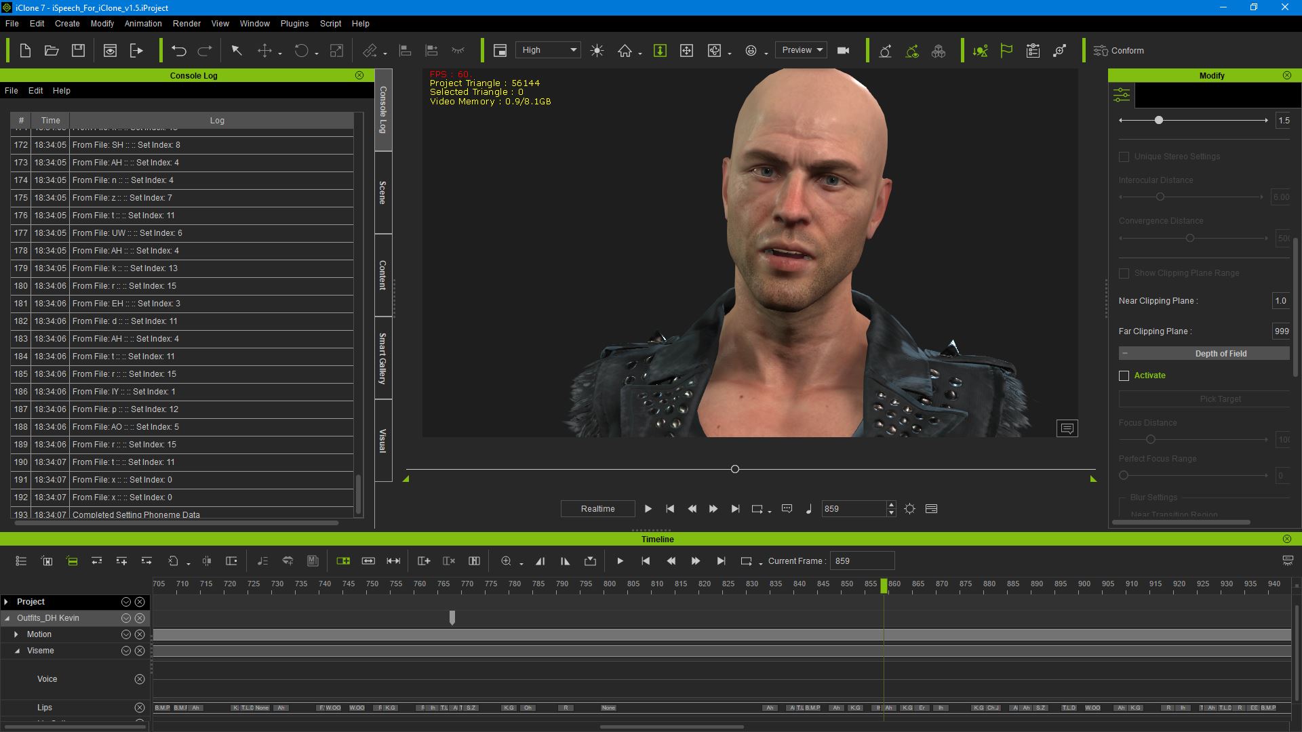Collapse the Outfits_DH Kevin track
This screenshot has width=1302, height=732.
(7, 618)
